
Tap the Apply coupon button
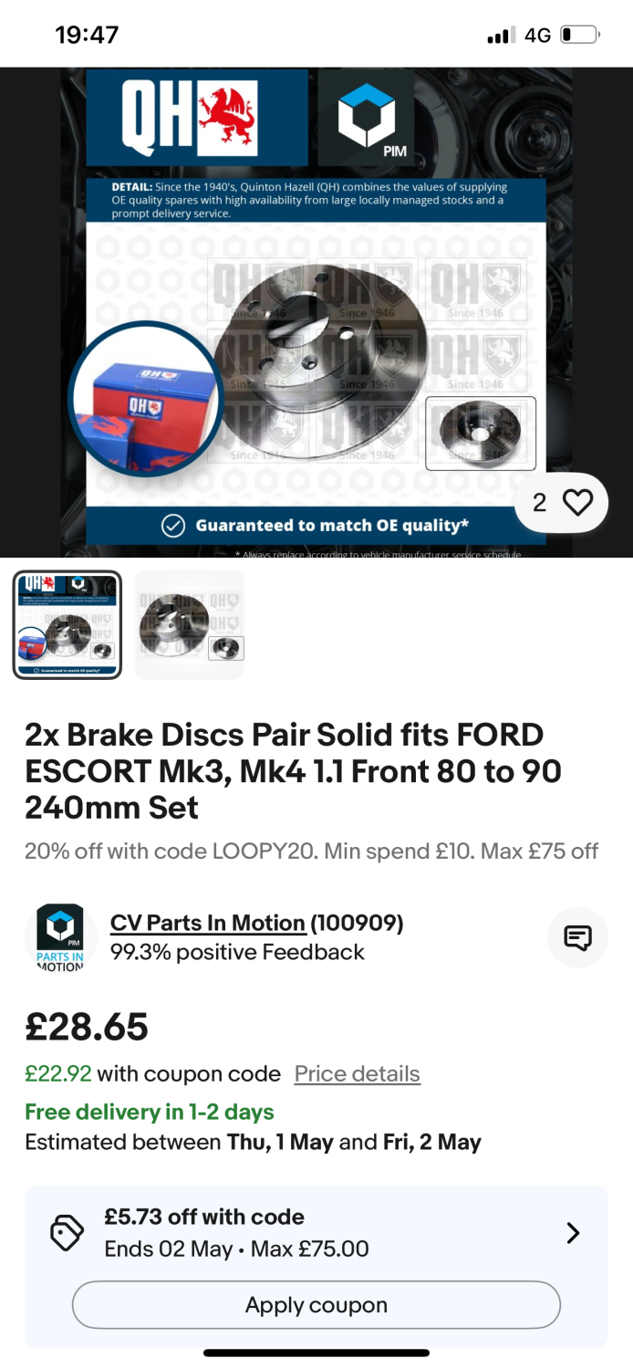point(316,1305)
